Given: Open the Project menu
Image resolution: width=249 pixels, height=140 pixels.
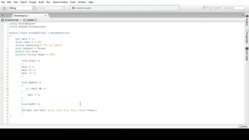Looking at the screenshot, I should (33, 2).
